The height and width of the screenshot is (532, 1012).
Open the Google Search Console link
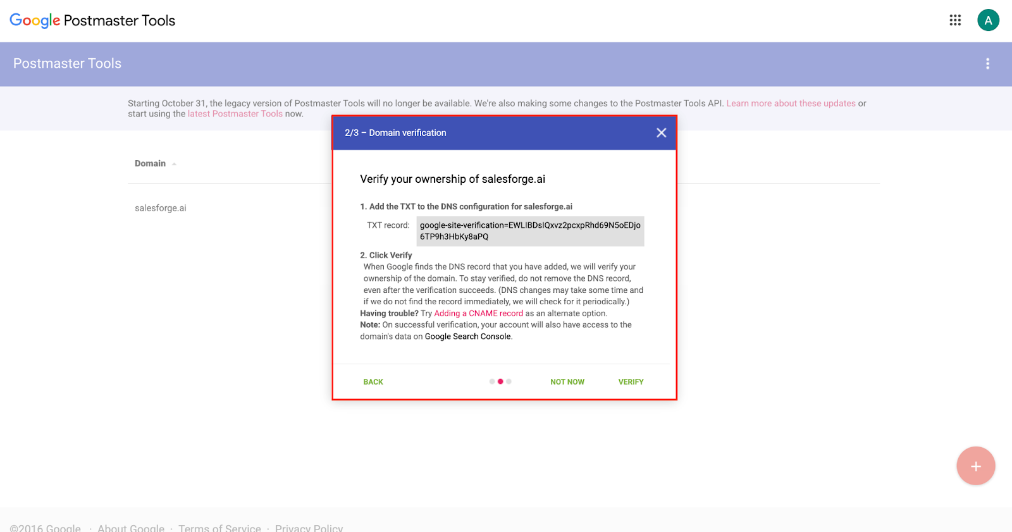(x=467, y=337)
